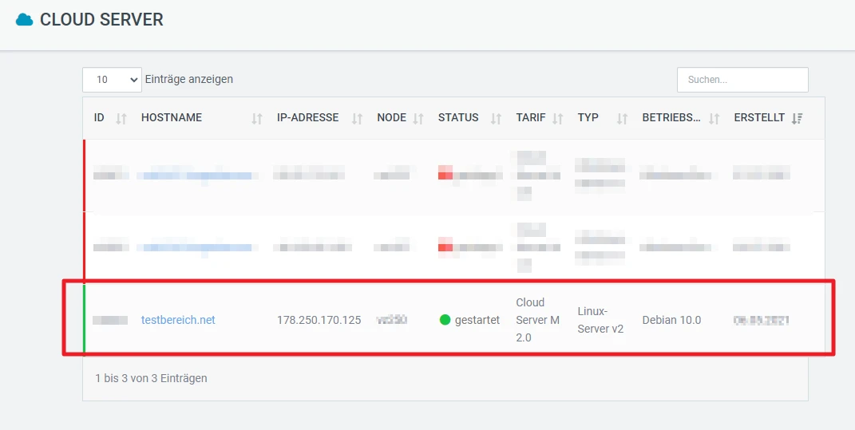Sort table by ID column arrows
The image size is (855, 430).
(121, 118)
